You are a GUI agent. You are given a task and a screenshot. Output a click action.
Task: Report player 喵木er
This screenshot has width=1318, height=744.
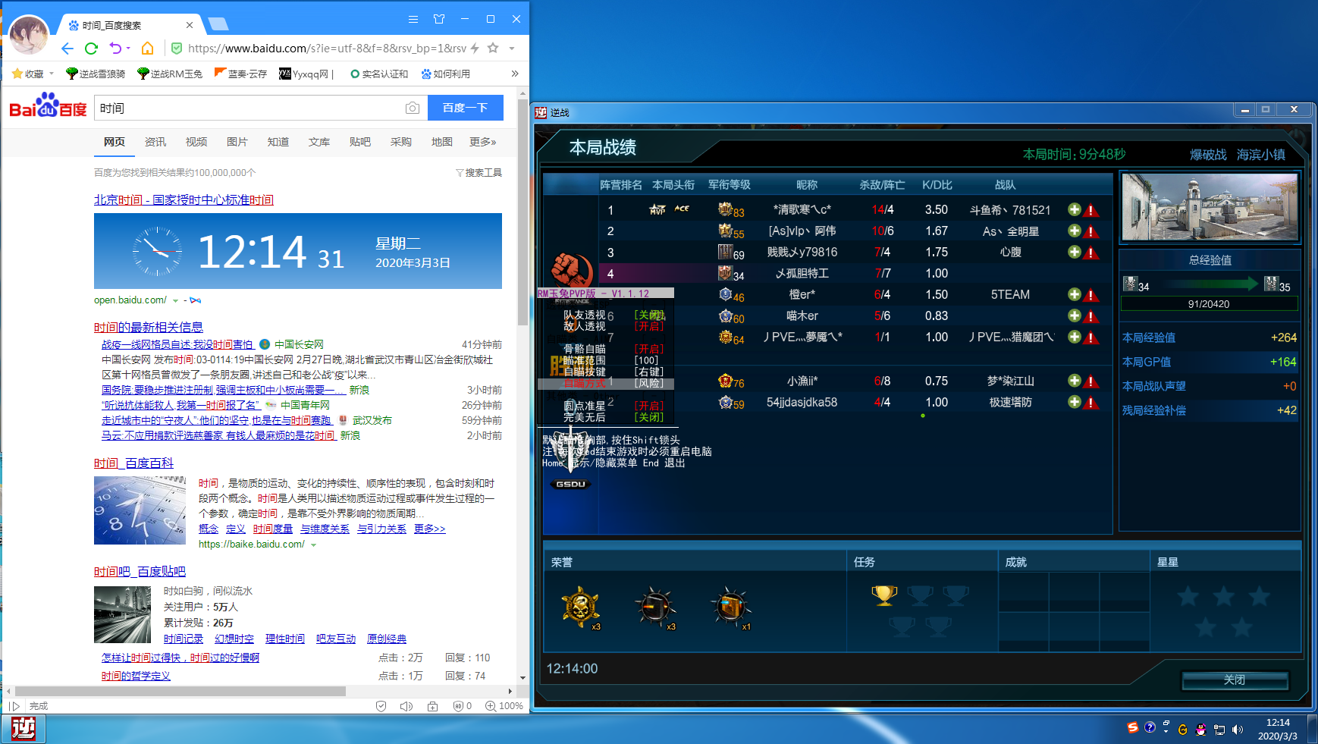tap(1091, 316)
